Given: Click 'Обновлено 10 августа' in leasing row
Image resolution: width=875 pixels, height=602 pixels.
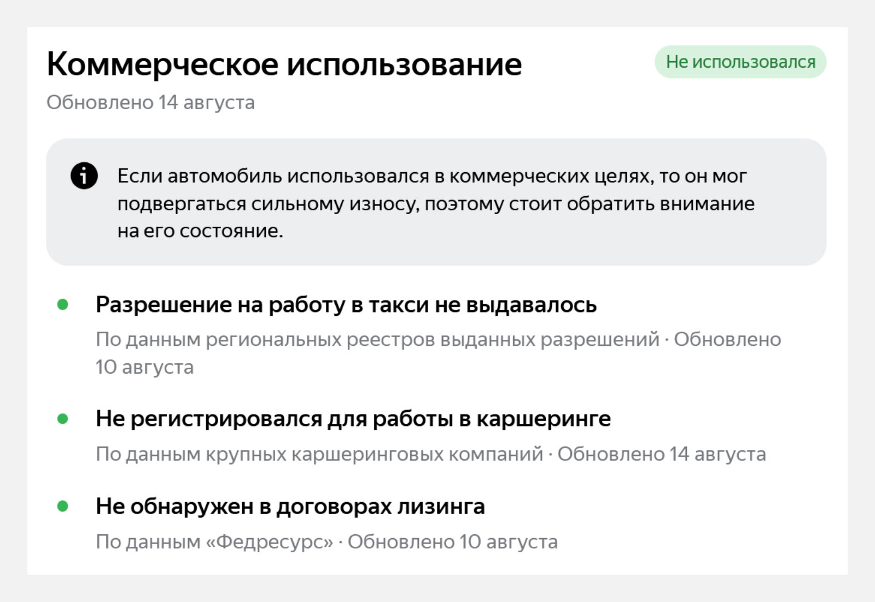Looking at the screenshot, I should point(453,541).
